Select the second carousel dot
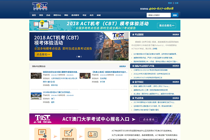The width and height of the screenshot is (210, 140). point(79,57)
